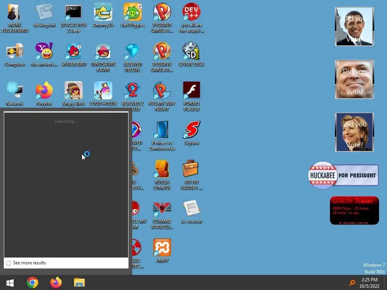Open the taskbar clock showing 2:25 PM
The width and height of the screenshot is (387, 290).
click(369, 283)
